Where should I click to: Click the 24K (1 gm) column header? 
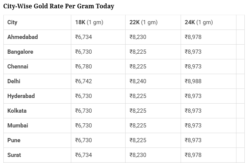199,22
